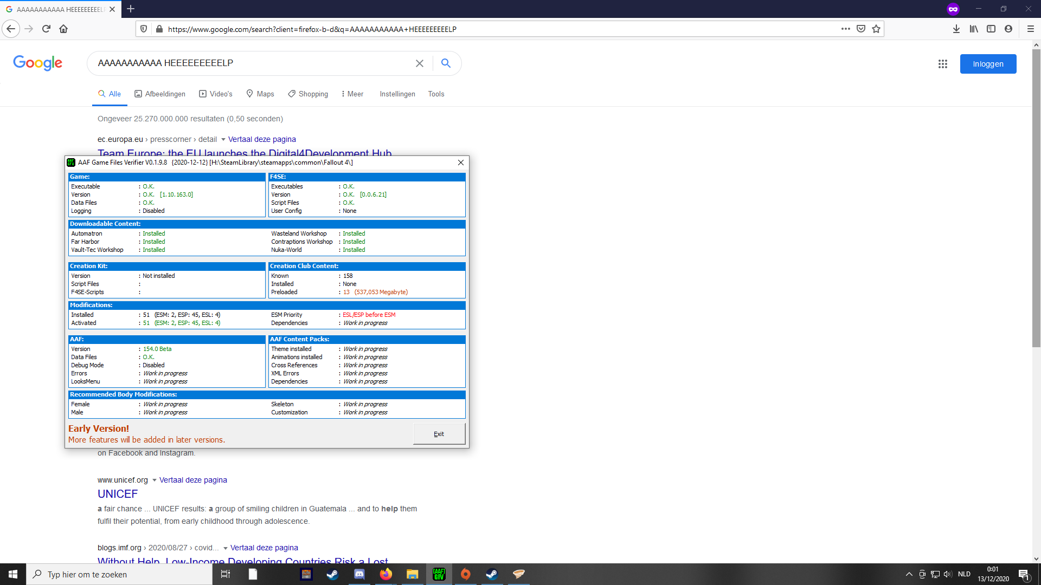Click Vertaal deze pagina for blogs.imf.org
1041x585 pixels.
[264, 548]
